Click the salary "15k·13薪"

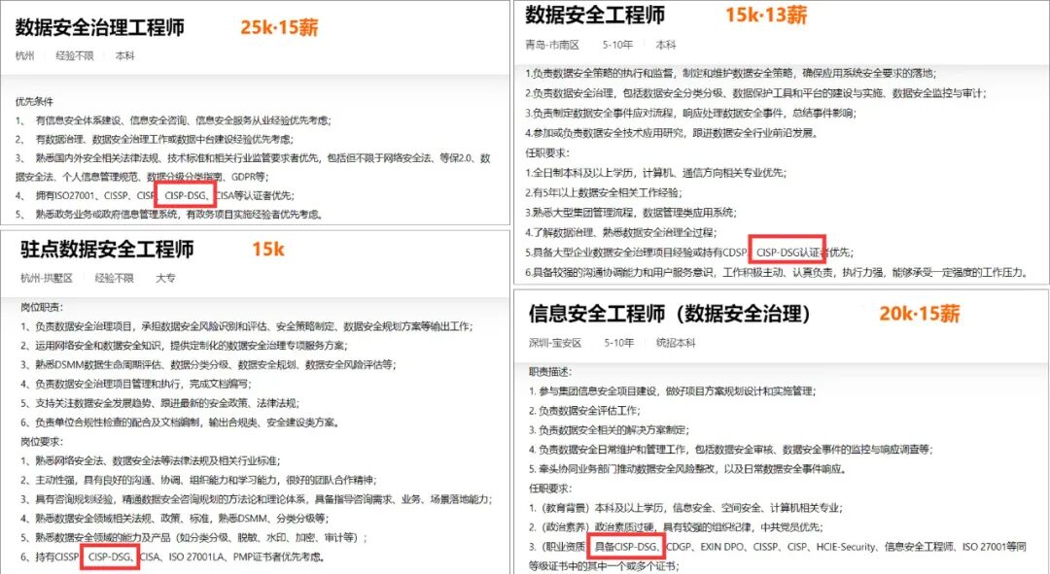click(766, 15)
